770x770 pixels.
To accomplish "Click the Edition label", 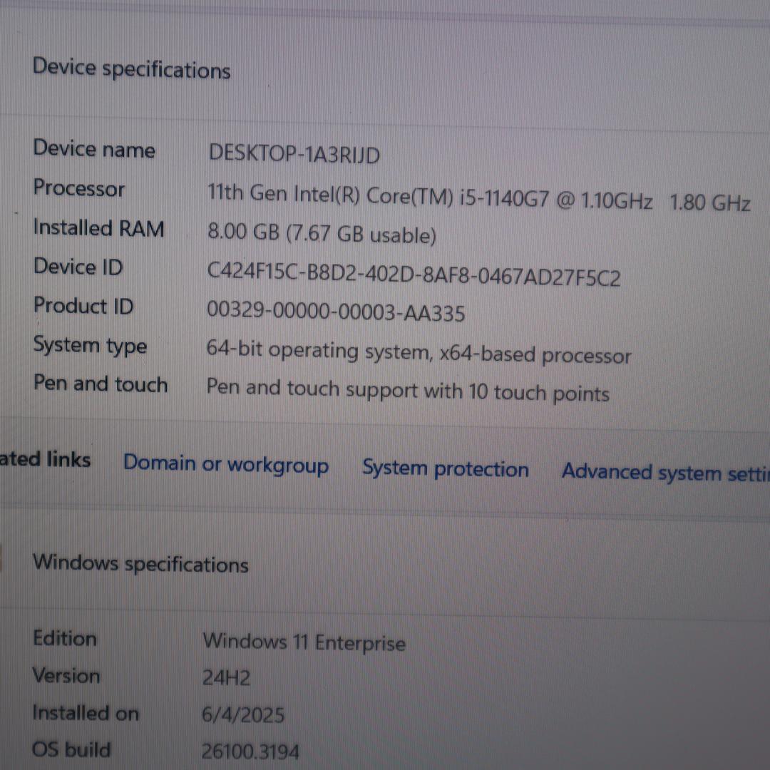I will [64, 638].
